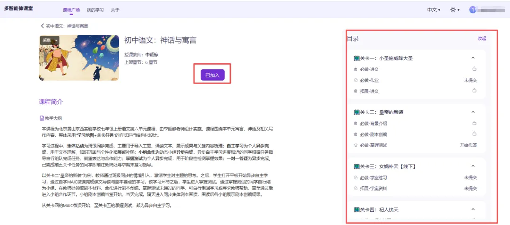This screenshot has width=510, height=225.
Task: Click lock icon on 必做-剧本创编 row
Action: [x=475, y=134]
